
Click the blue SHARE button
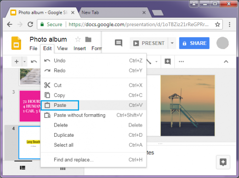coord(194,43)
